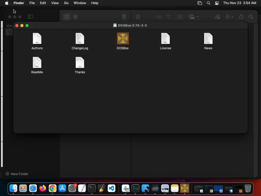Screen dimensions: 261x196
Task: Open the Help menu
Action: point(95,3)
